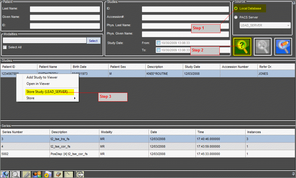
Task: Choose Add Study to Viewer menu item
Action: click(42, 77)
